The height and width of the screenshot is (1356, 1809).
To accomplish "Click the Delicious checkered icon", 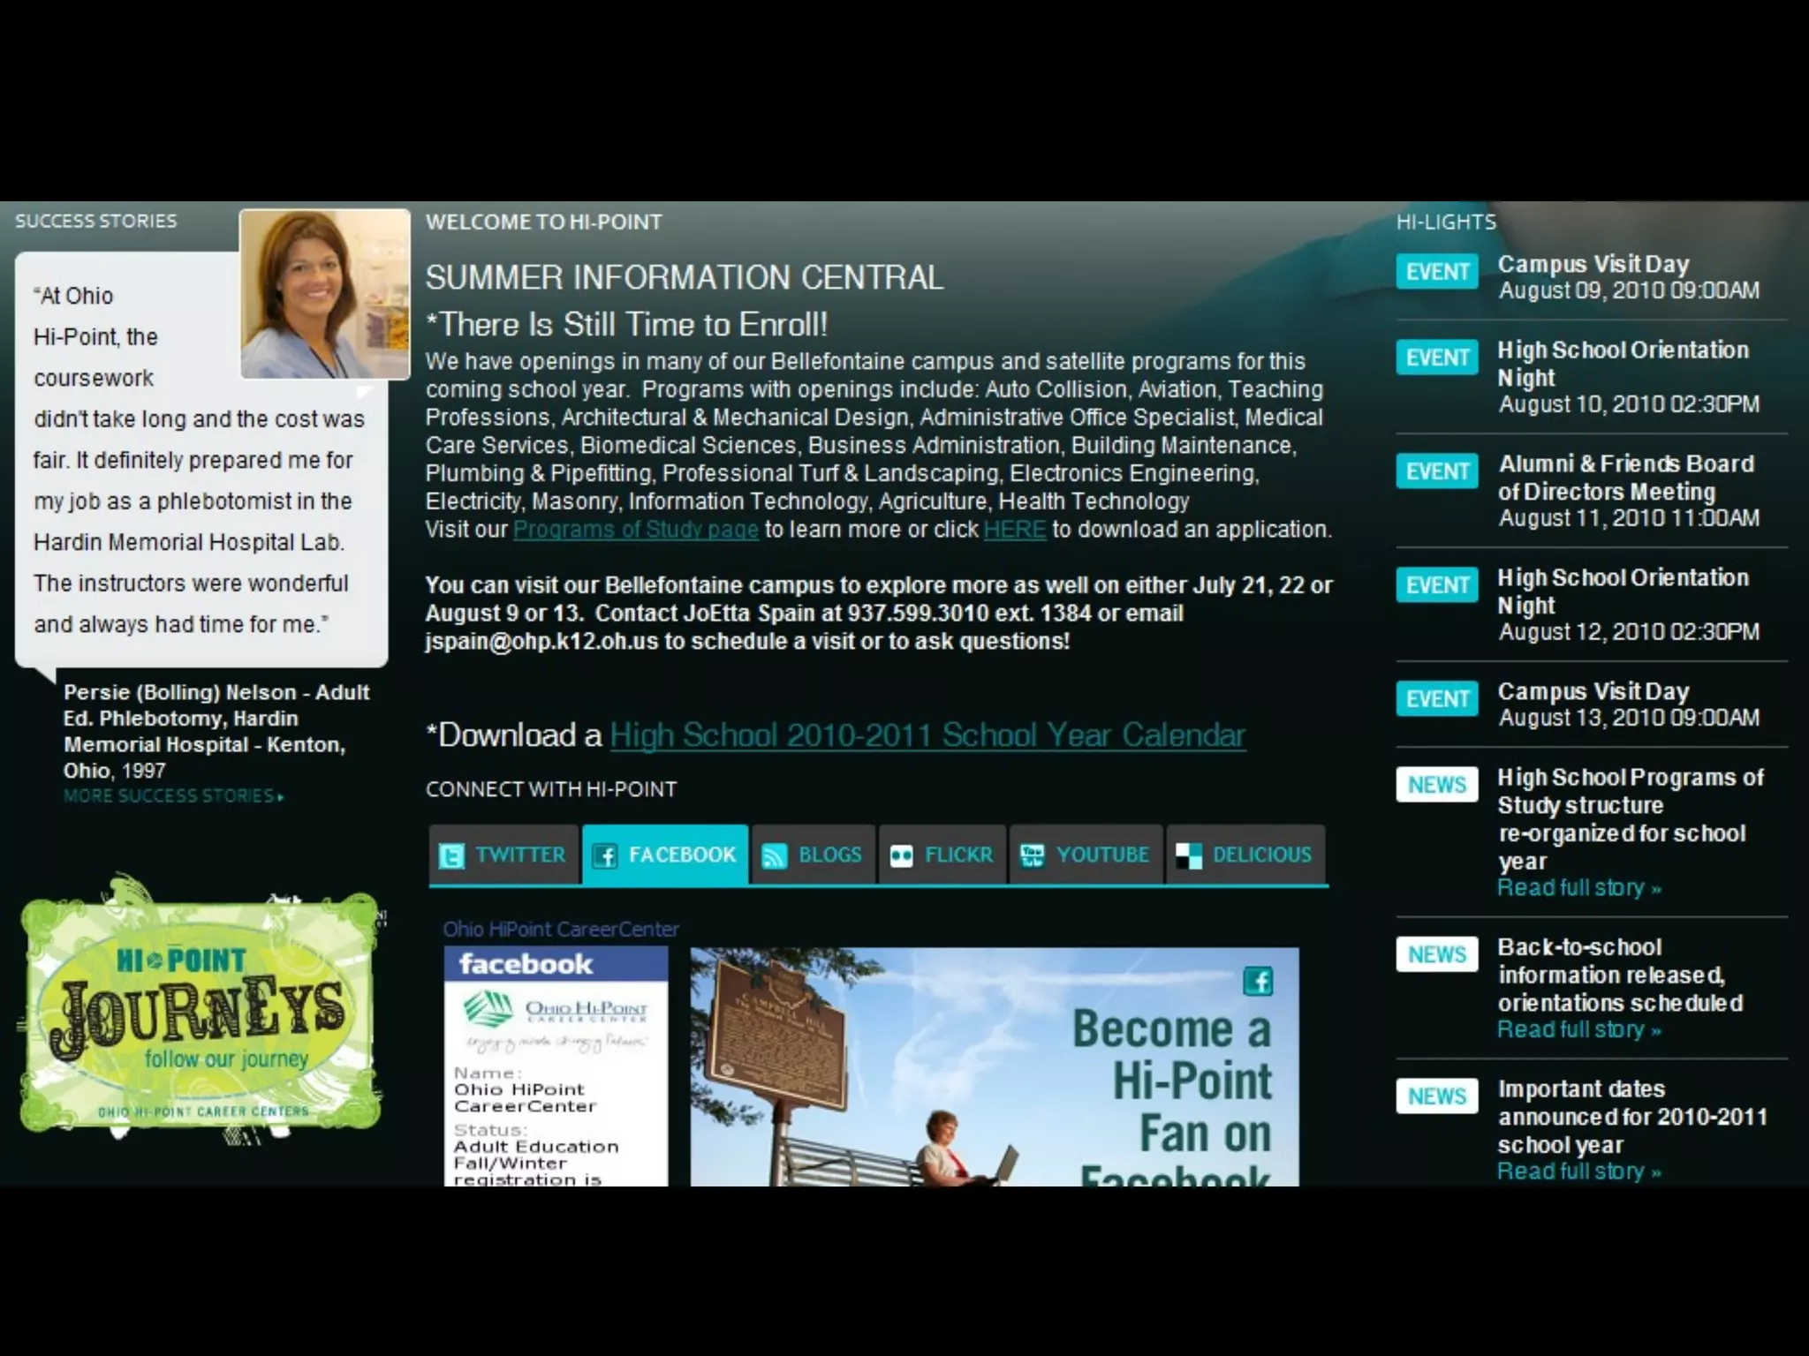I will (x=1189, y=855).
